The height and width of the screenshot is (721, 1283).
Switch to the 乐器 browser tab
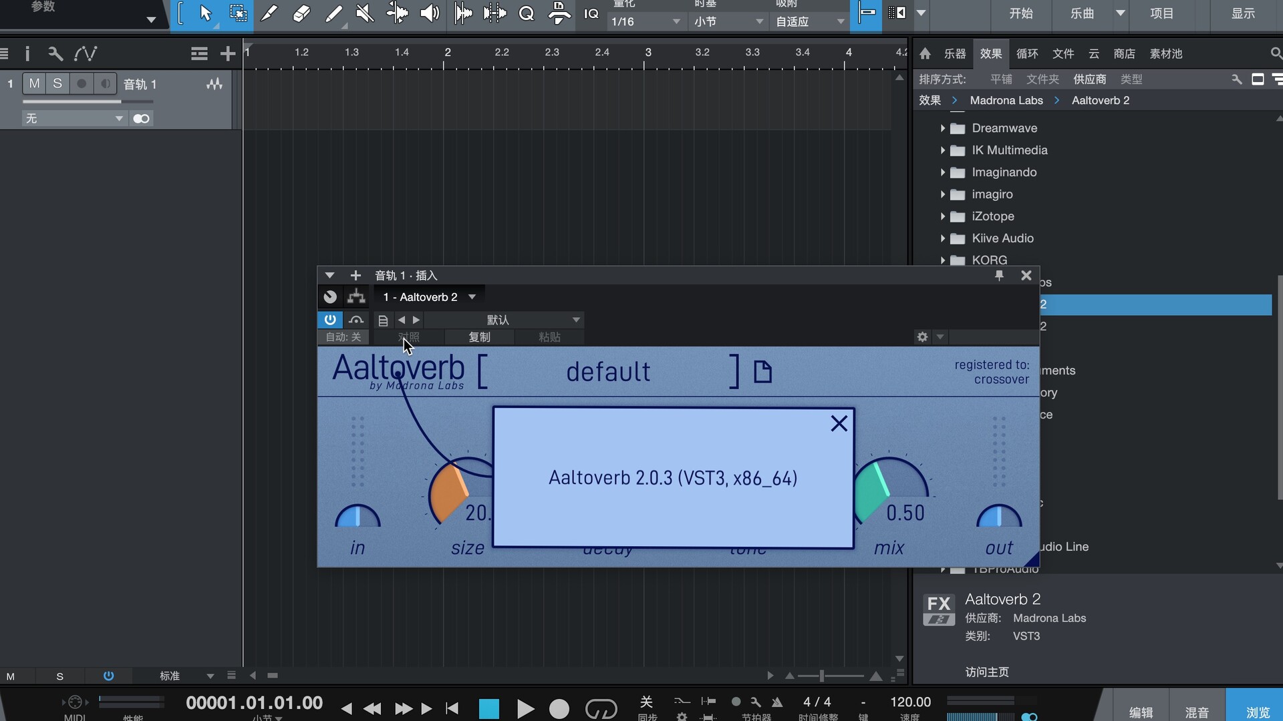tap(955, 53)
